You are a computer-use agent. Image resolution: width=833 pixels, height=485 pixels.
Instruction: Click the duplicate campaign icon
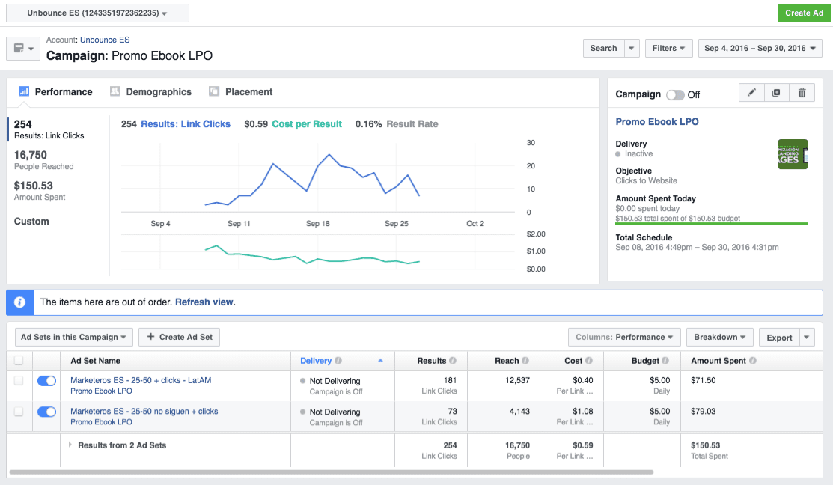coord(776,92)
